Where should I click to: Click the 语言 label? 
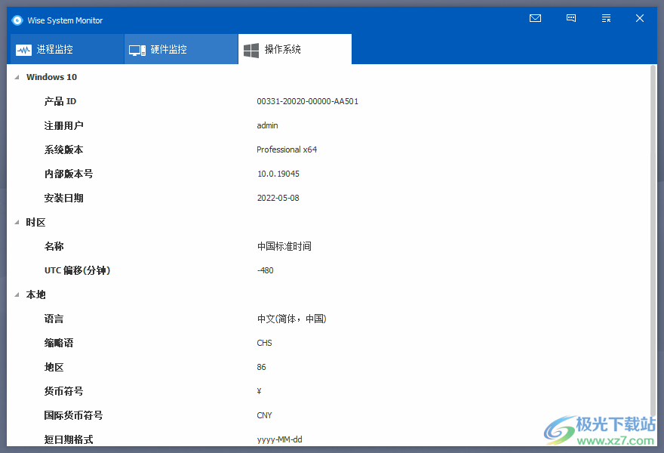(x=54, y=319)
